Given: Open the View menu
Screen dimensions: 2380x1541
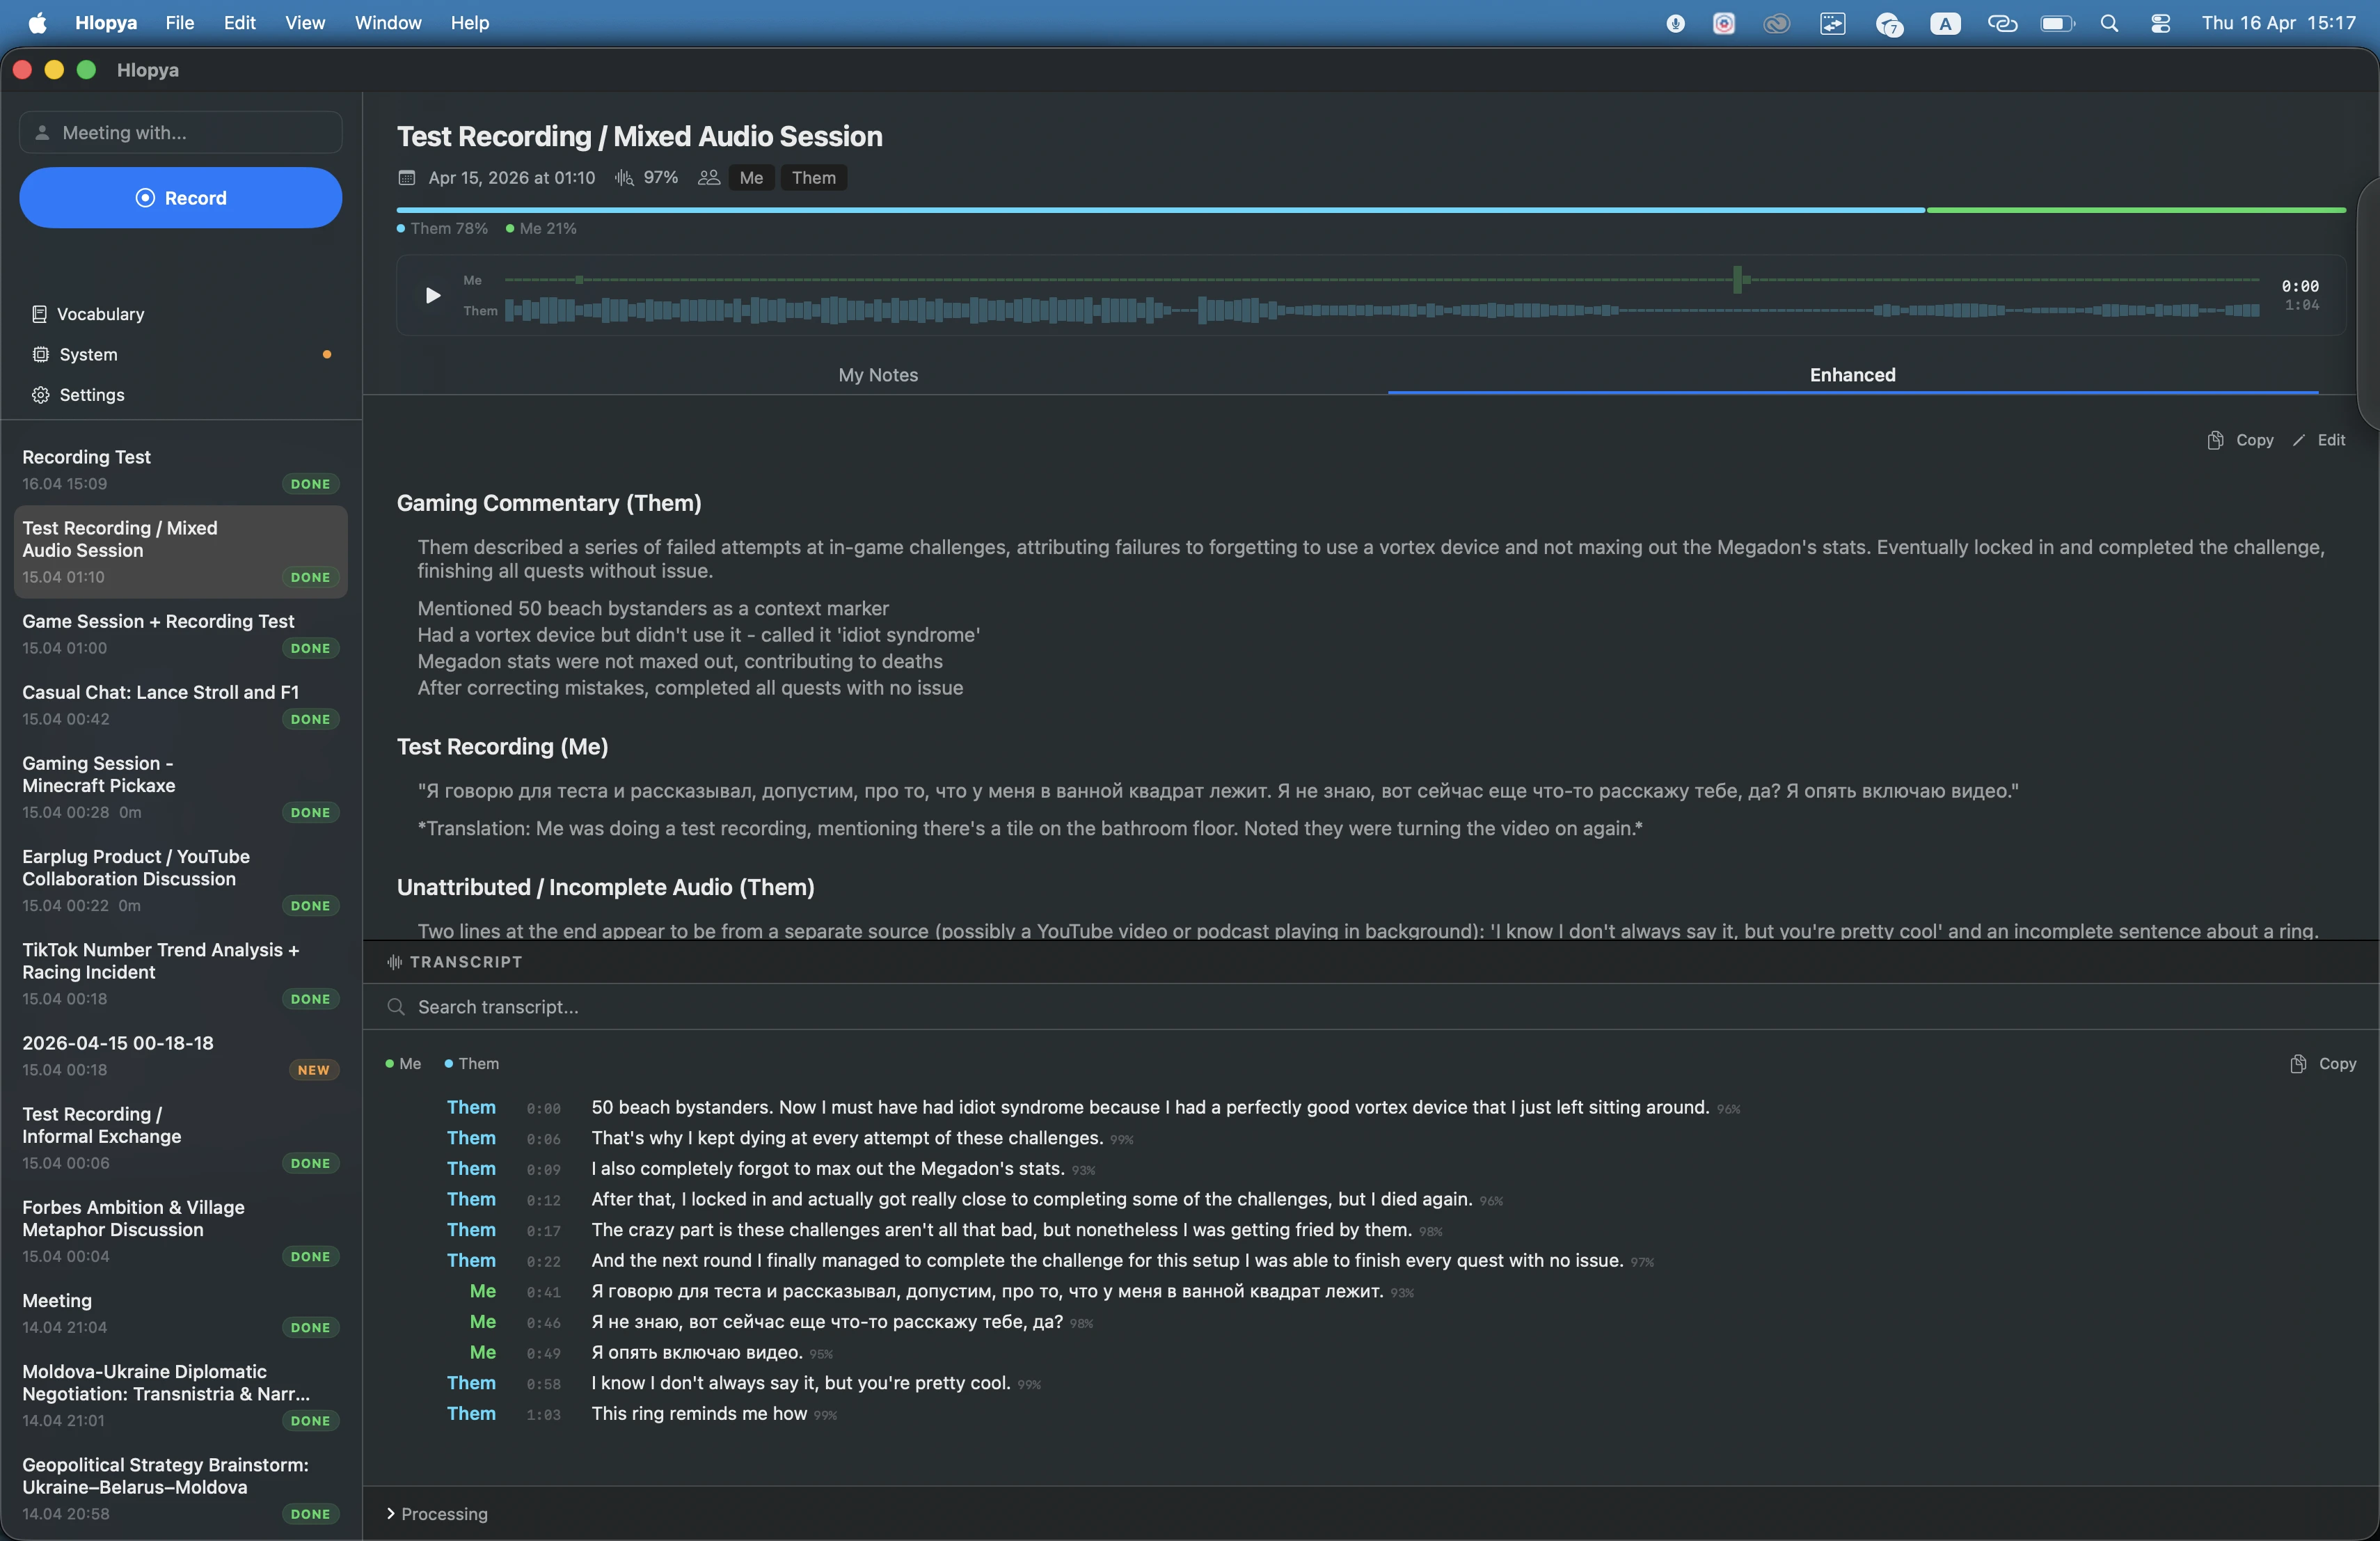Looking at the screenshot, I should (x=304, y=23).
